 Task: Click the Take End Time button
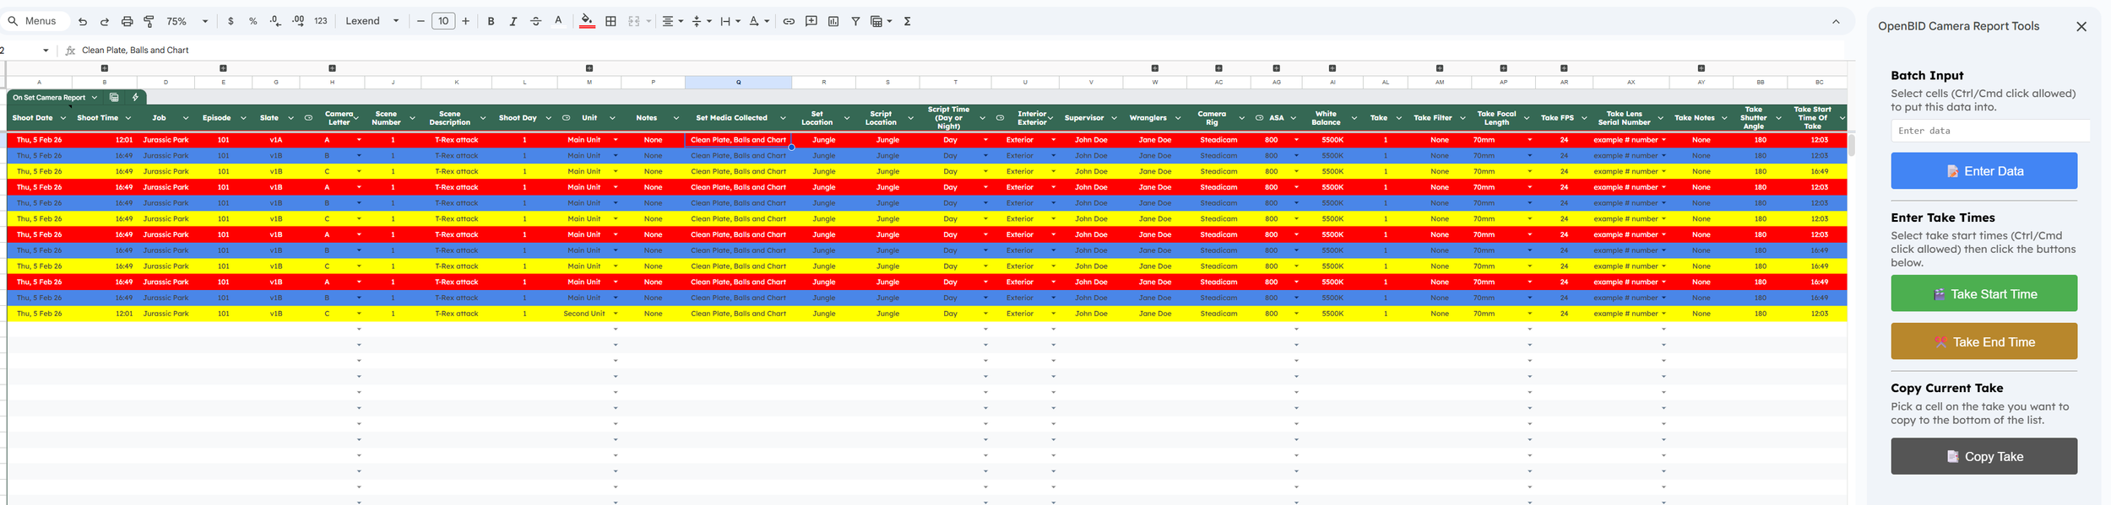tap(1983, 342)
